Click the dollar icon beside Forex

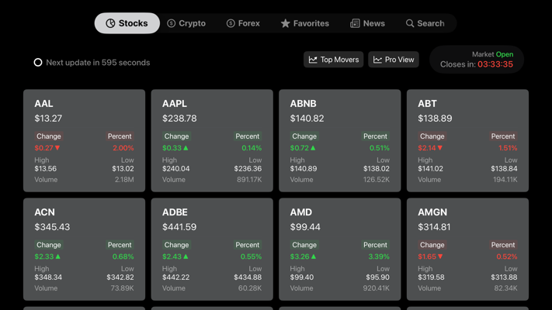click(x=231, y=23)
